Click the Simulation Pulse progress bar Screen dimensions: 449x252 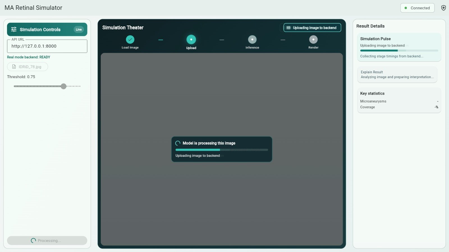(399, 51)
